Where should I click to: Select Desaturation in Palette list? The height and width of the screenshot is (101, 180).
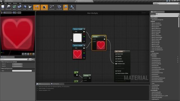pyautogui.click(x=155, y=53)
